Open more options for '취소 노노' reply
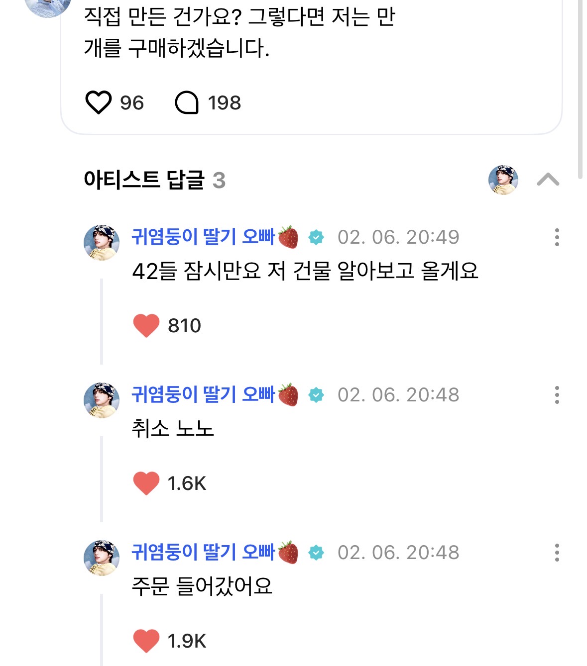The height and width of the screenshot is (666, 587). pyautogui.click(x=557, y=395)
